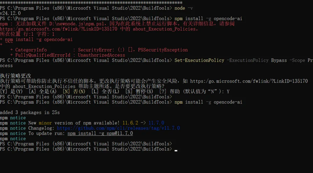
Task: Click the Set-ExecutionPolicy command word
Action: click(x=199, y=60)
